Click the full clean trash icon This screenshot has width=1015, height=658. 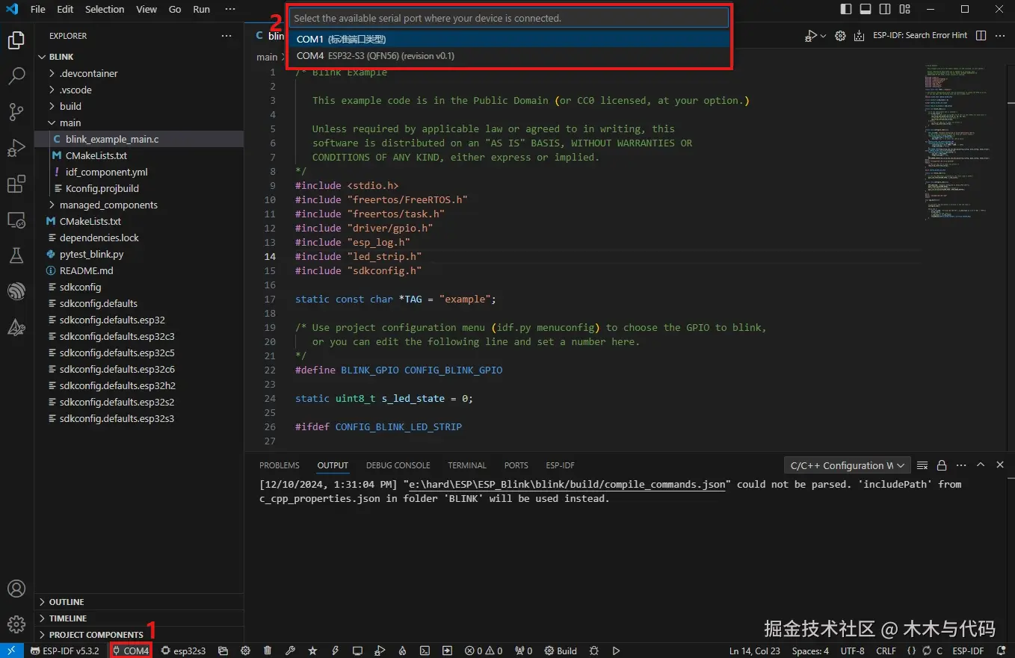(268, 651)
